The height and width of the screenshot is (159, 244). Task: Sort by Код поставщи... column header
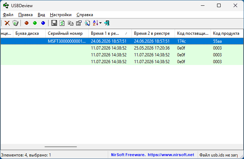click(193, 33)
